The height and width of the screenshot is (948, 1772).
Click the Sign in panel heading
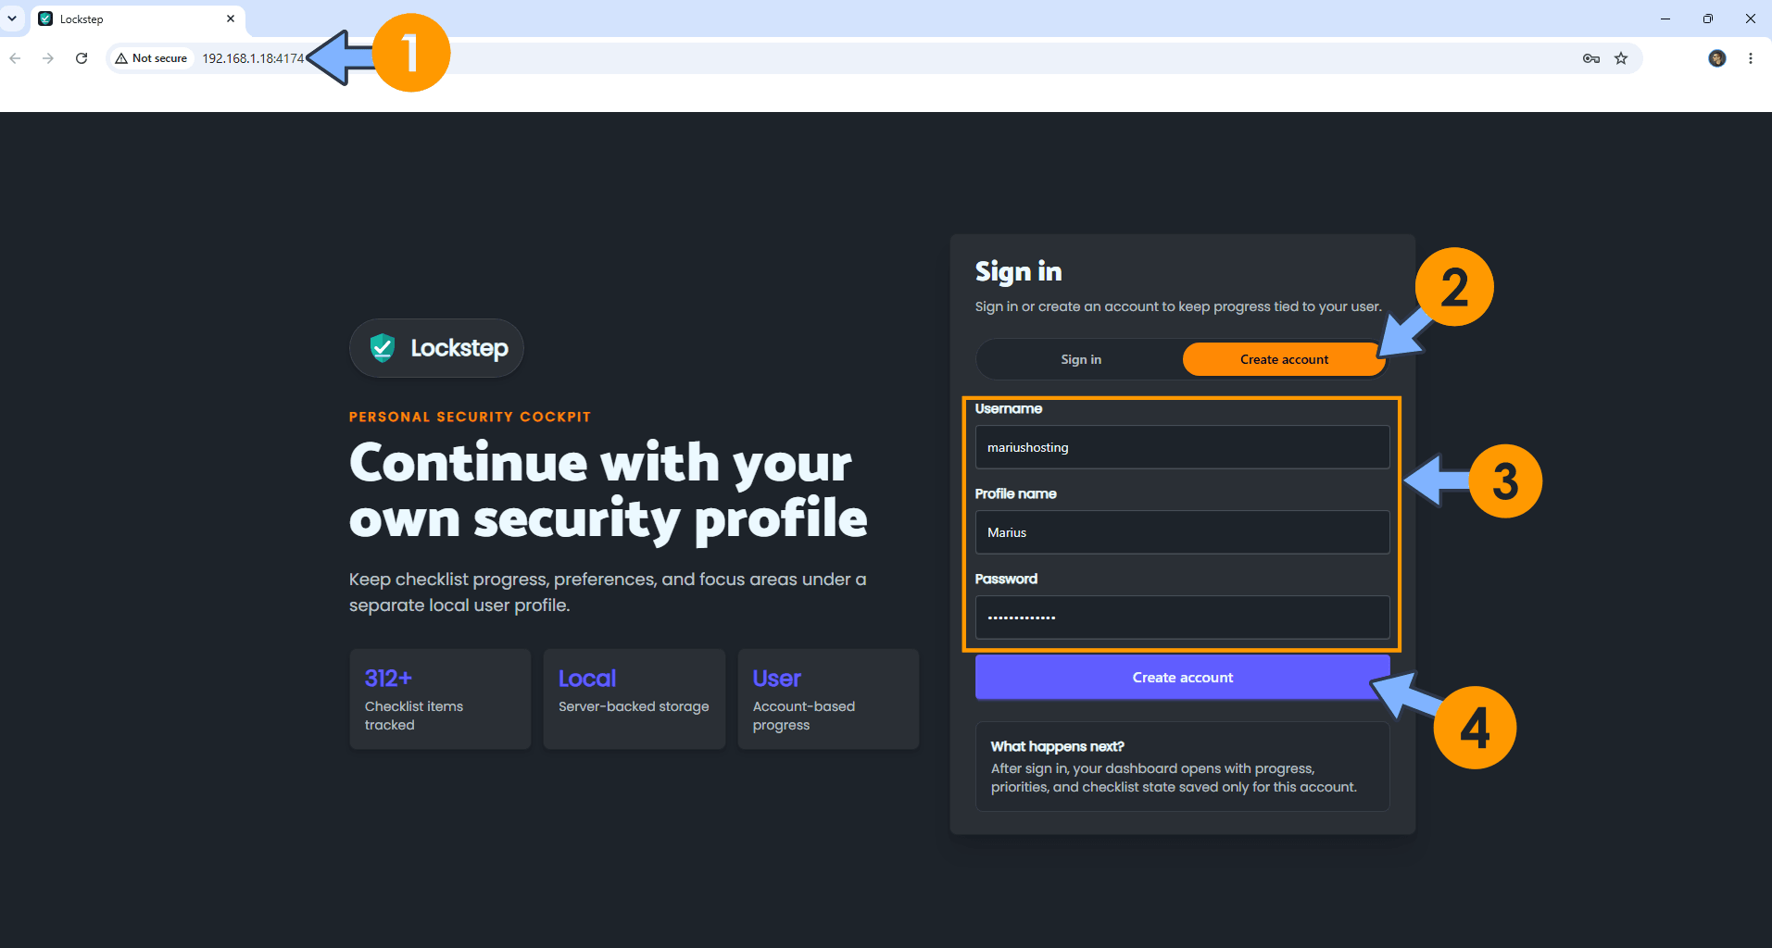1018,271
